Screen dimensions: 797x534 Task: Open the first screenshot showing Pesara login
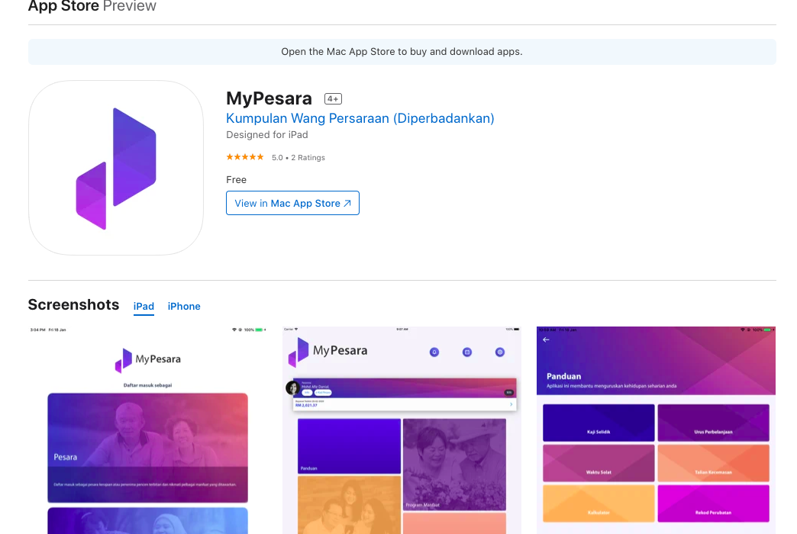pyautogui.click(x=147, y=429)
